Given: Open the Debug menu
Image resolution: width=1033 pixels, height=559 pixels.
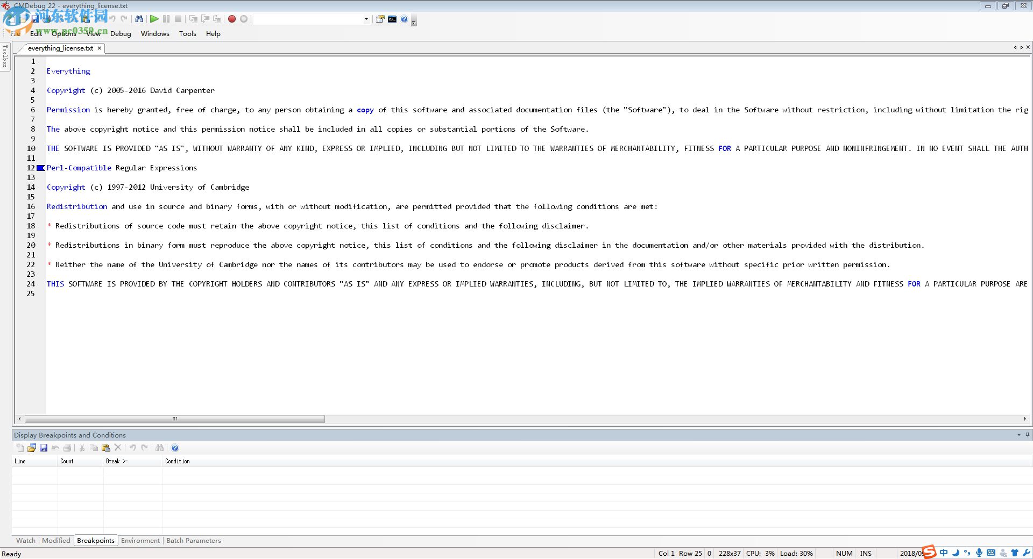Looking at the screenshot, I should click(x=121, y=33).
